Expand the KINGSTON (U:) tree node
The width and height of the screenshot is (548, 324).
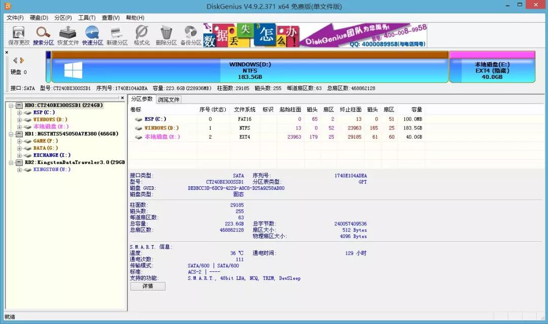(20, 170)
